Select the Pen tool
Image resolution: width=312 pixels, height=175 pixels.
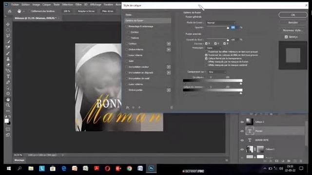click(x=8, y=82)
